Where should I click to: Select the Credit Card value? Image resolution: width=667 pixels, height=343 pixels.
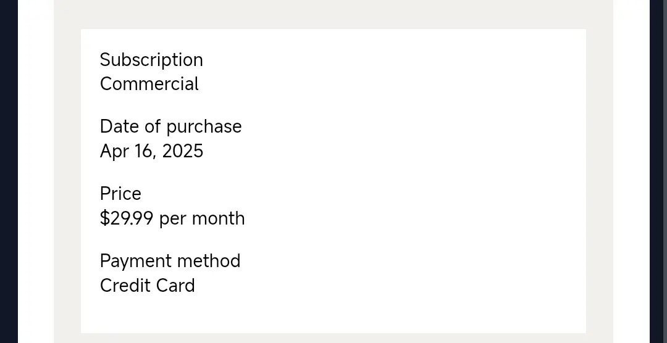pos(147,286)
